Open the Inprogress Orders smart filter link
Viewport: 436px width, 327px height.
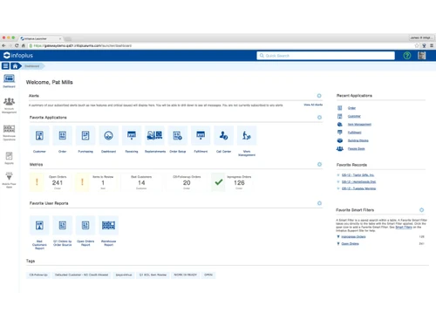pos(353,236)
